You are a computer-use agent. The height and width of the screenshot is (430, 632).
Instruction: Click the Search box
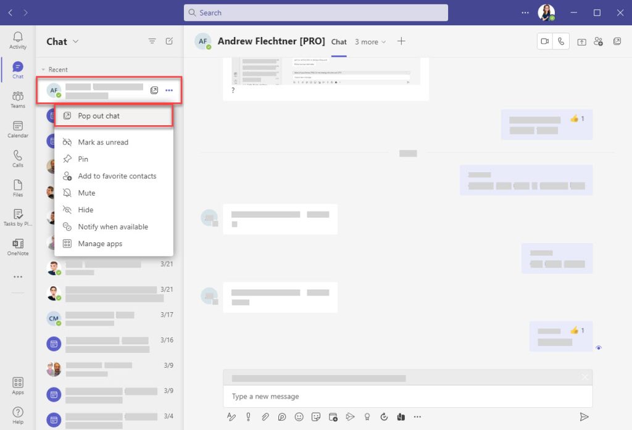click(316, 12)
